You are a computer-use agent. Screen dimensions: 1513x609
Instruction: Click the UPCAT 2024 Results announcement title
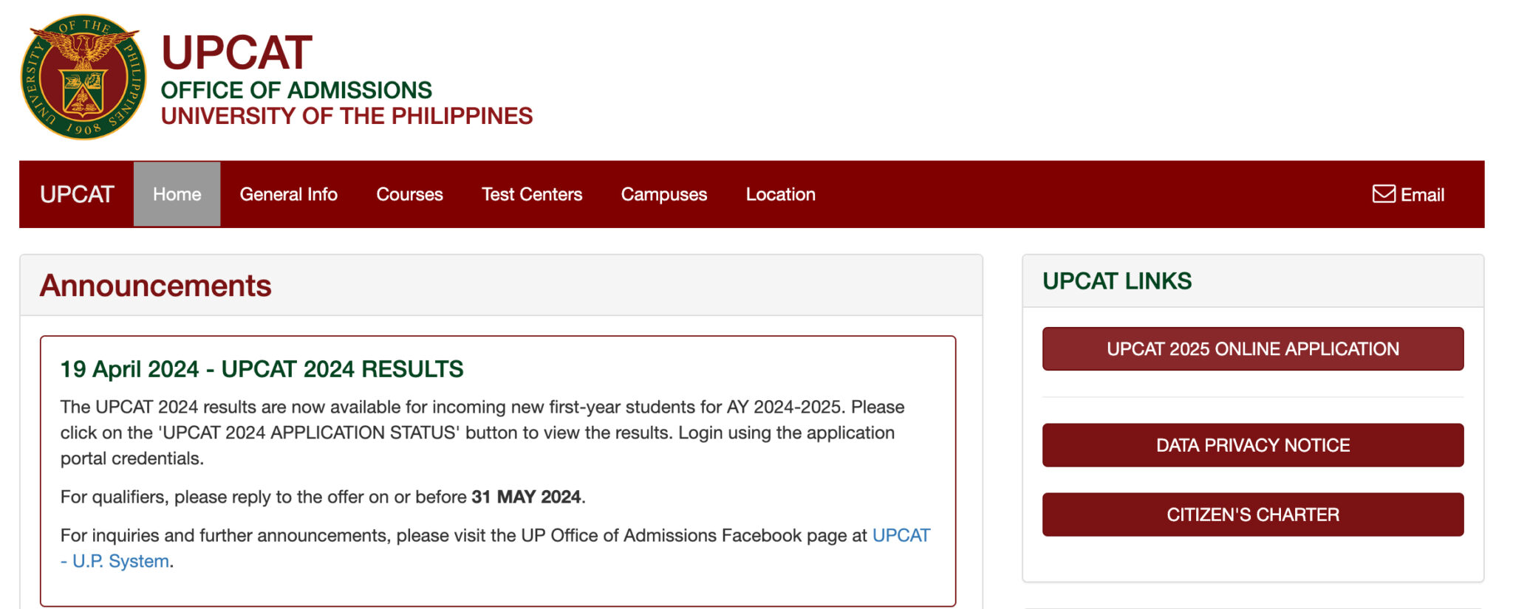[x=262, y=369]
